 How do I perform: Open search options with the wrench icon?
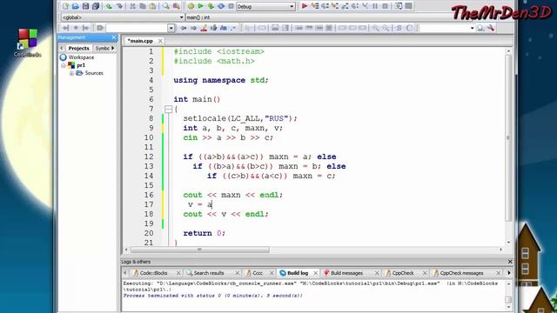[x=491, y=28]
